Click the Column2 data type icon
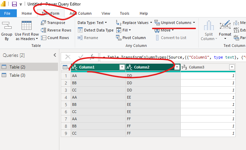Viewport: 246px width, 150px height. 129,67
